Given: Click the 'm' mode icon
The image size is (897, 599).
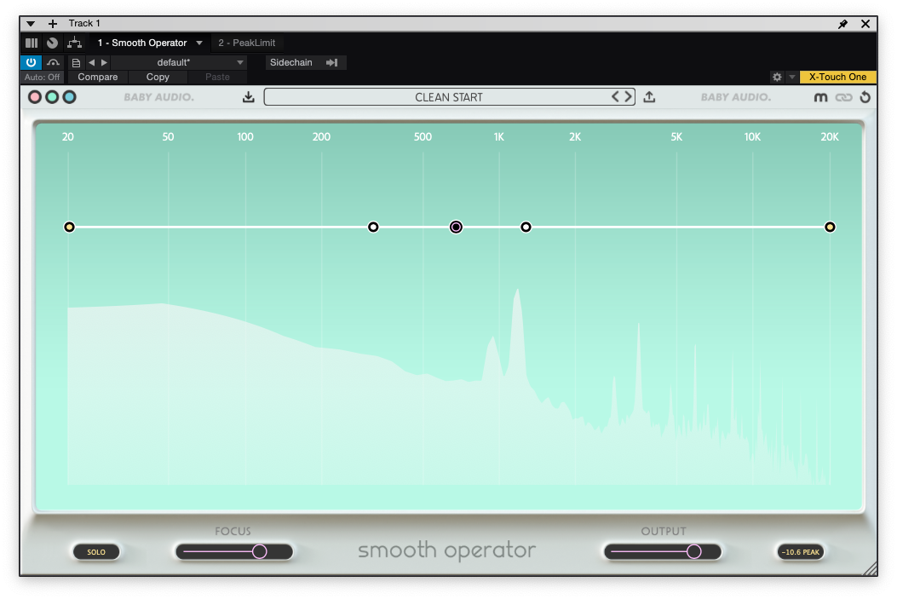Looking at the screenshot, I should [820, 98].
